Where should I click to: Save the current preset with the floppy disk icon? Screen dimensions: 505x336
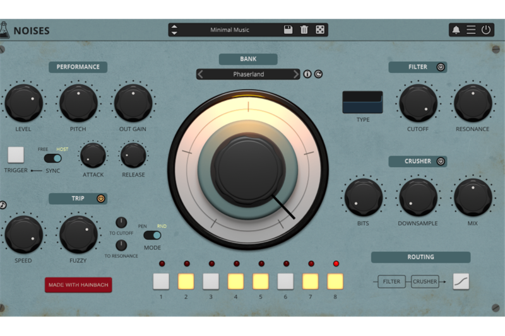288,30
